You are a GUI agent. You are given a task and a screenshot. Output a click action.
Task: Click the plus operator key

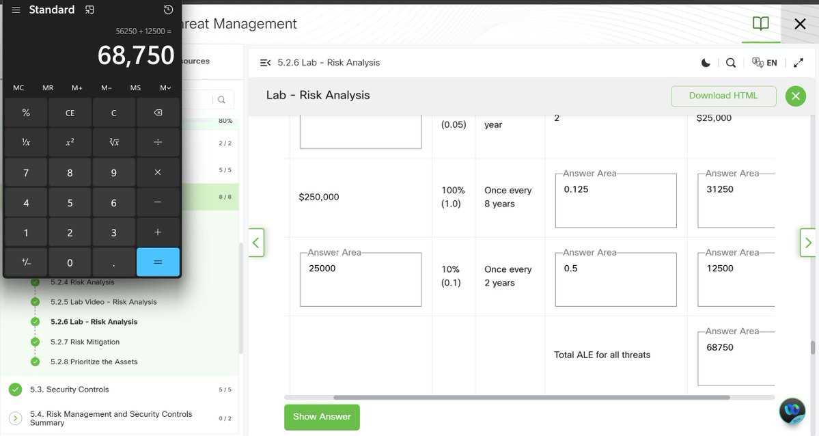click(x=158, y=232)
